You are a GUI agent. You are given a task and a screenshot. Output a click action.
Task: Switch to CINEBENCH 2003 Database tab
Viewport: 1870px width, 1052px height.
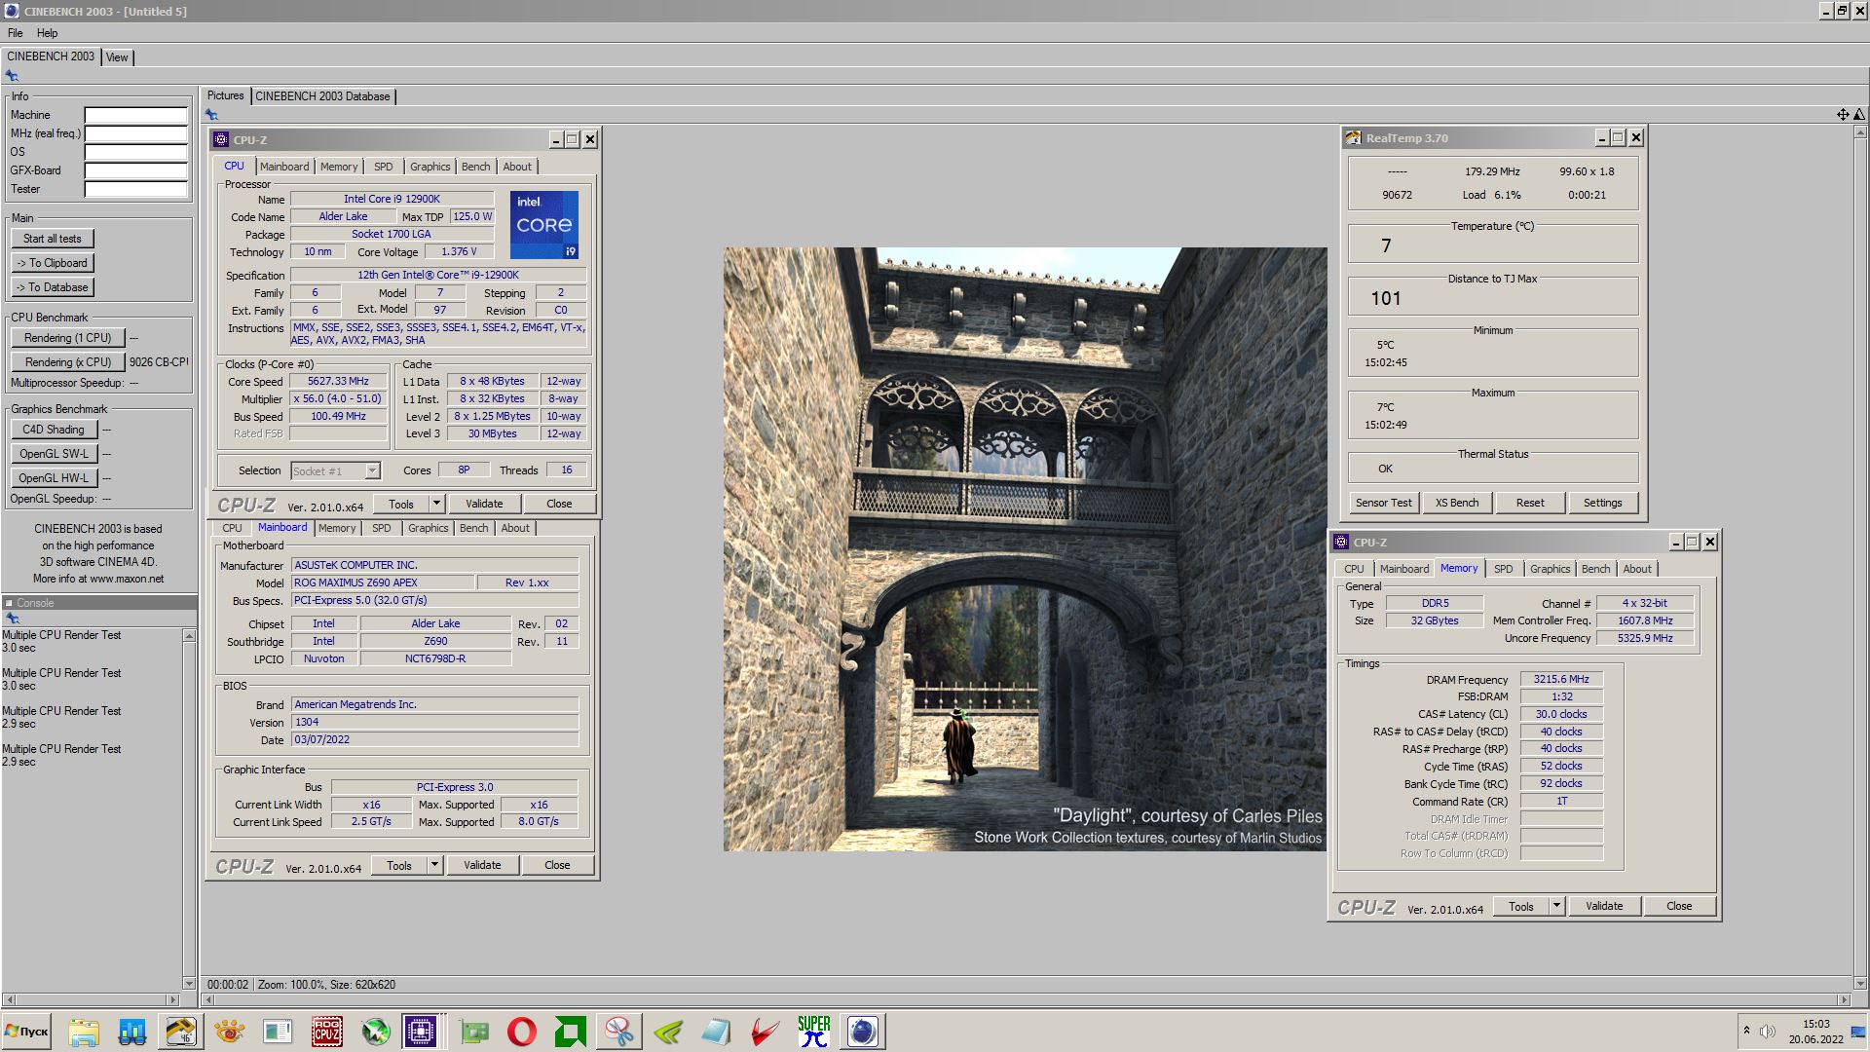click(322, 96)
